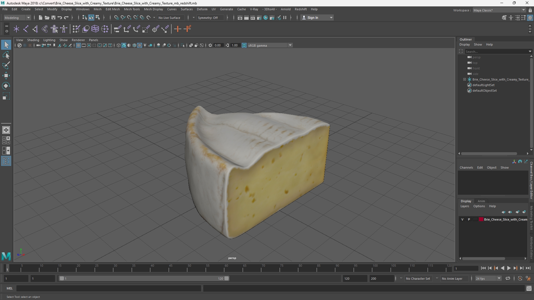
Task: Activate the Scale tool
Action: [x=6, y=96]
